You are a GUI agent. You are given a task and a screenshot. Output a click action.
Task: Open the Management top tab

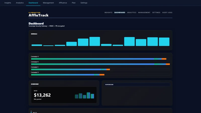pos(48,3)
